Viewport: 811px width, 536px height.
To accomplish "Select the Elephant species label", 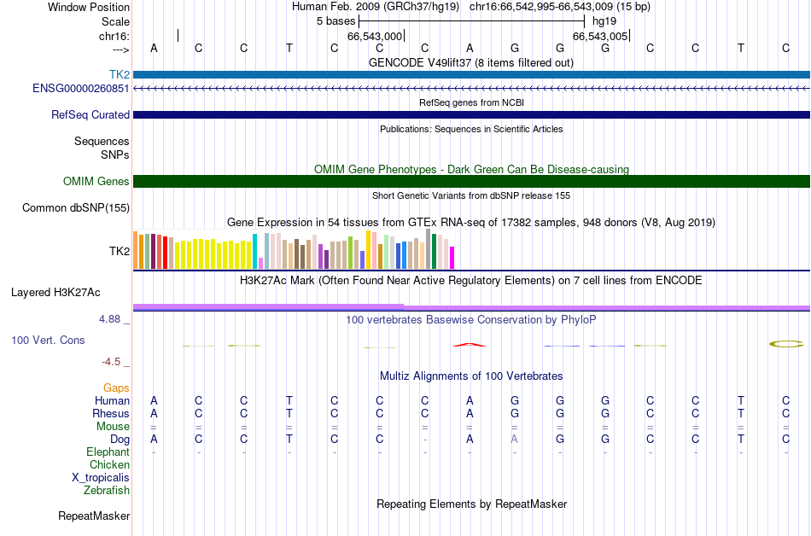I will click(108, 452).
